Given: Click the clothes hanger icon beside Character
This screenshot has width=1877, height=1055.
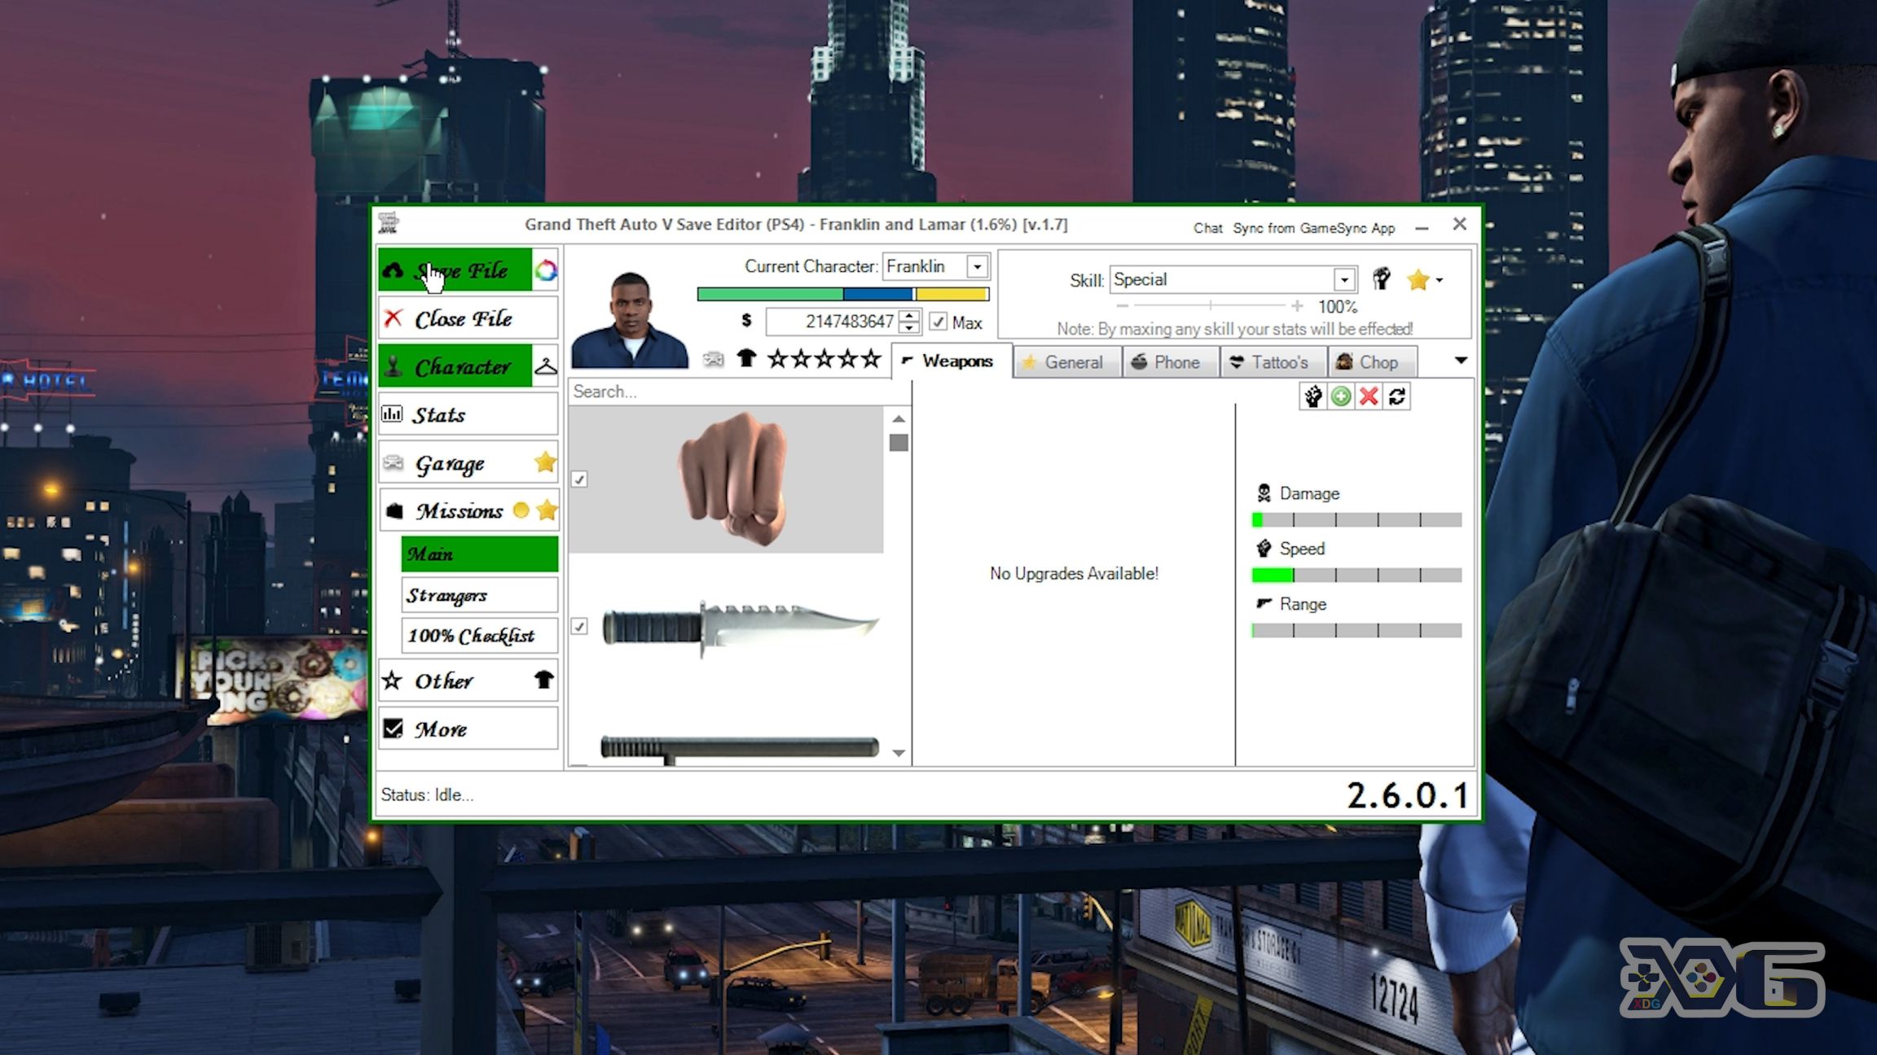Looking at the screenshot, I should (x=546, y=366).
